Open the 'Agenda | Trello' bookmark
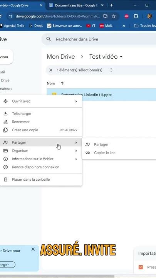The width and height of the screenshot is (156, 278). [x=12, y=26]
